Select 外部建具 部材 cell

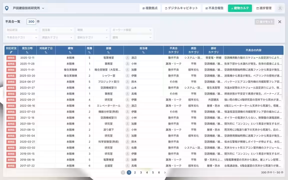[213, 100]
